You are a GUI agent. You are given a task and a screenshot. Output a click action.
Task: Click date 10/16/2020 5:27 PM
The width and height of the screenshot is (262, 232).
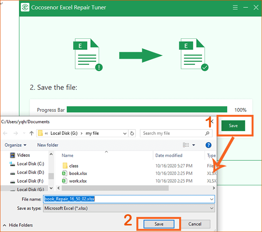coord(174,166)
